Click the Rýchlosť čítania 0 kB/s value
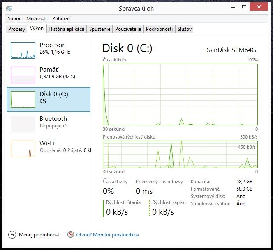This screenshot has height=250, width=273. (x=117, y=212)
